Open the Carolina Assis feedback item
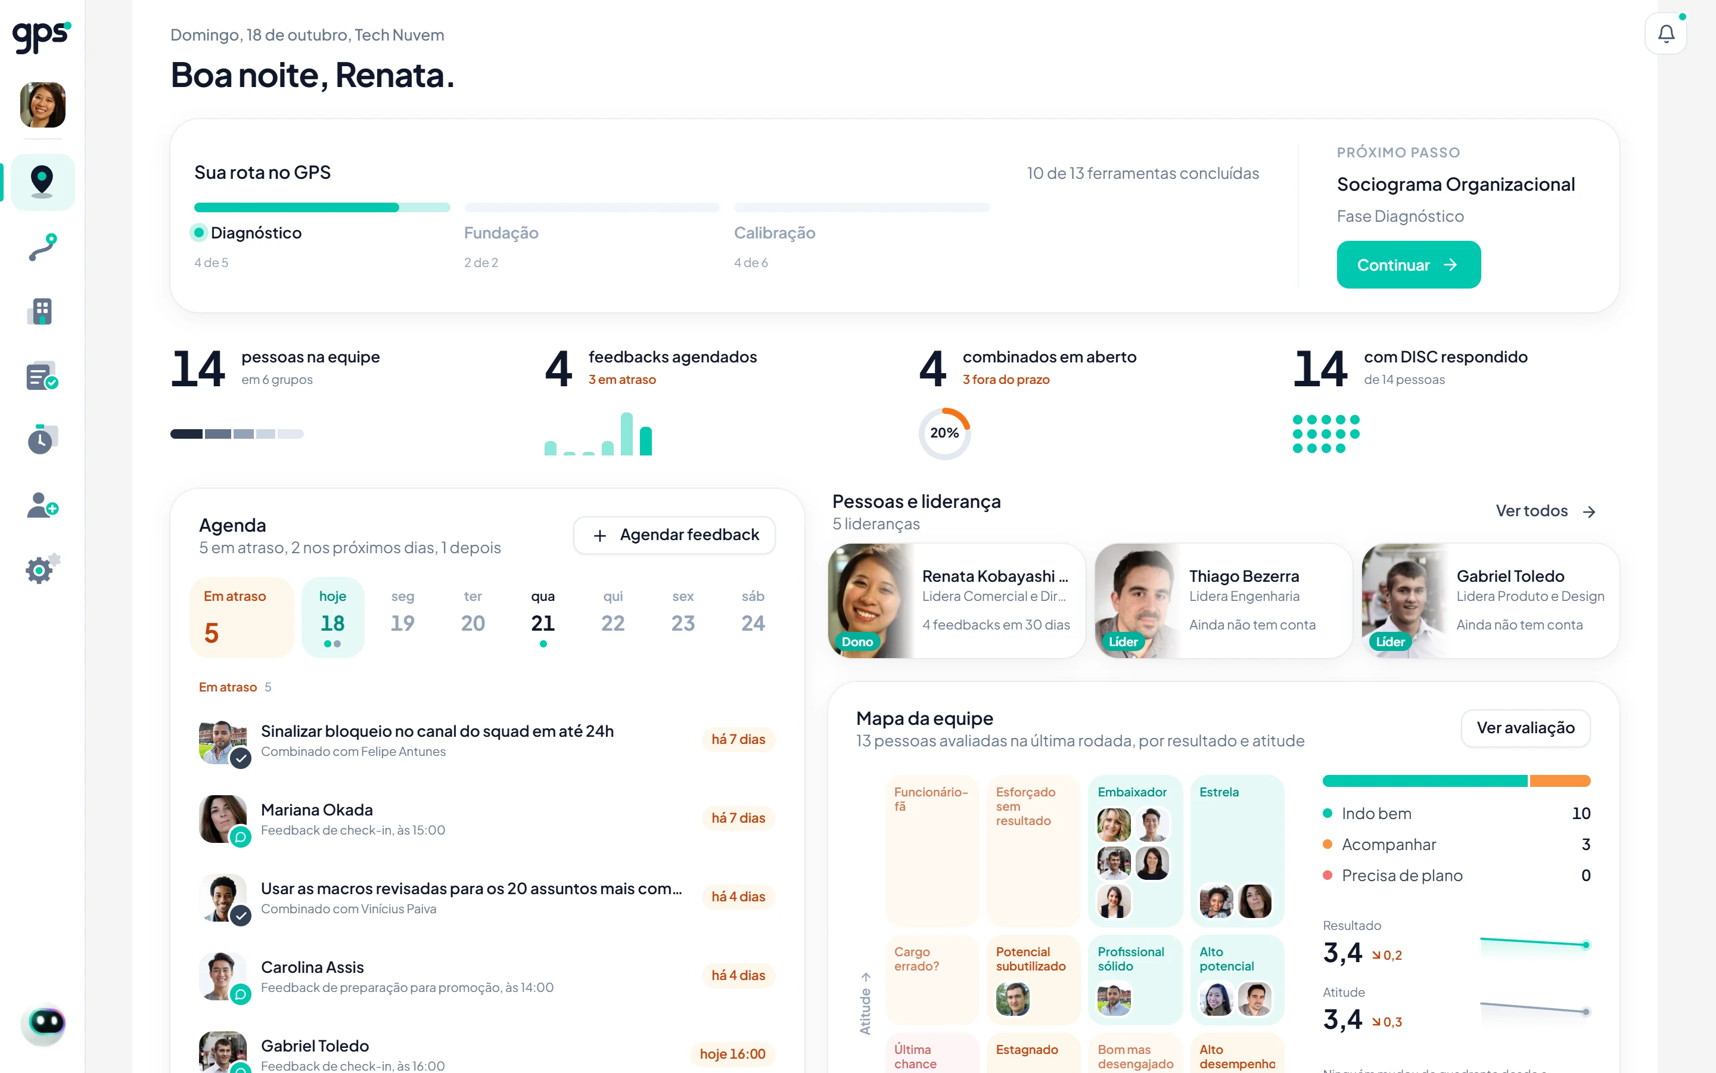This screenshot has height=1073, width=1716. [486, 976]
